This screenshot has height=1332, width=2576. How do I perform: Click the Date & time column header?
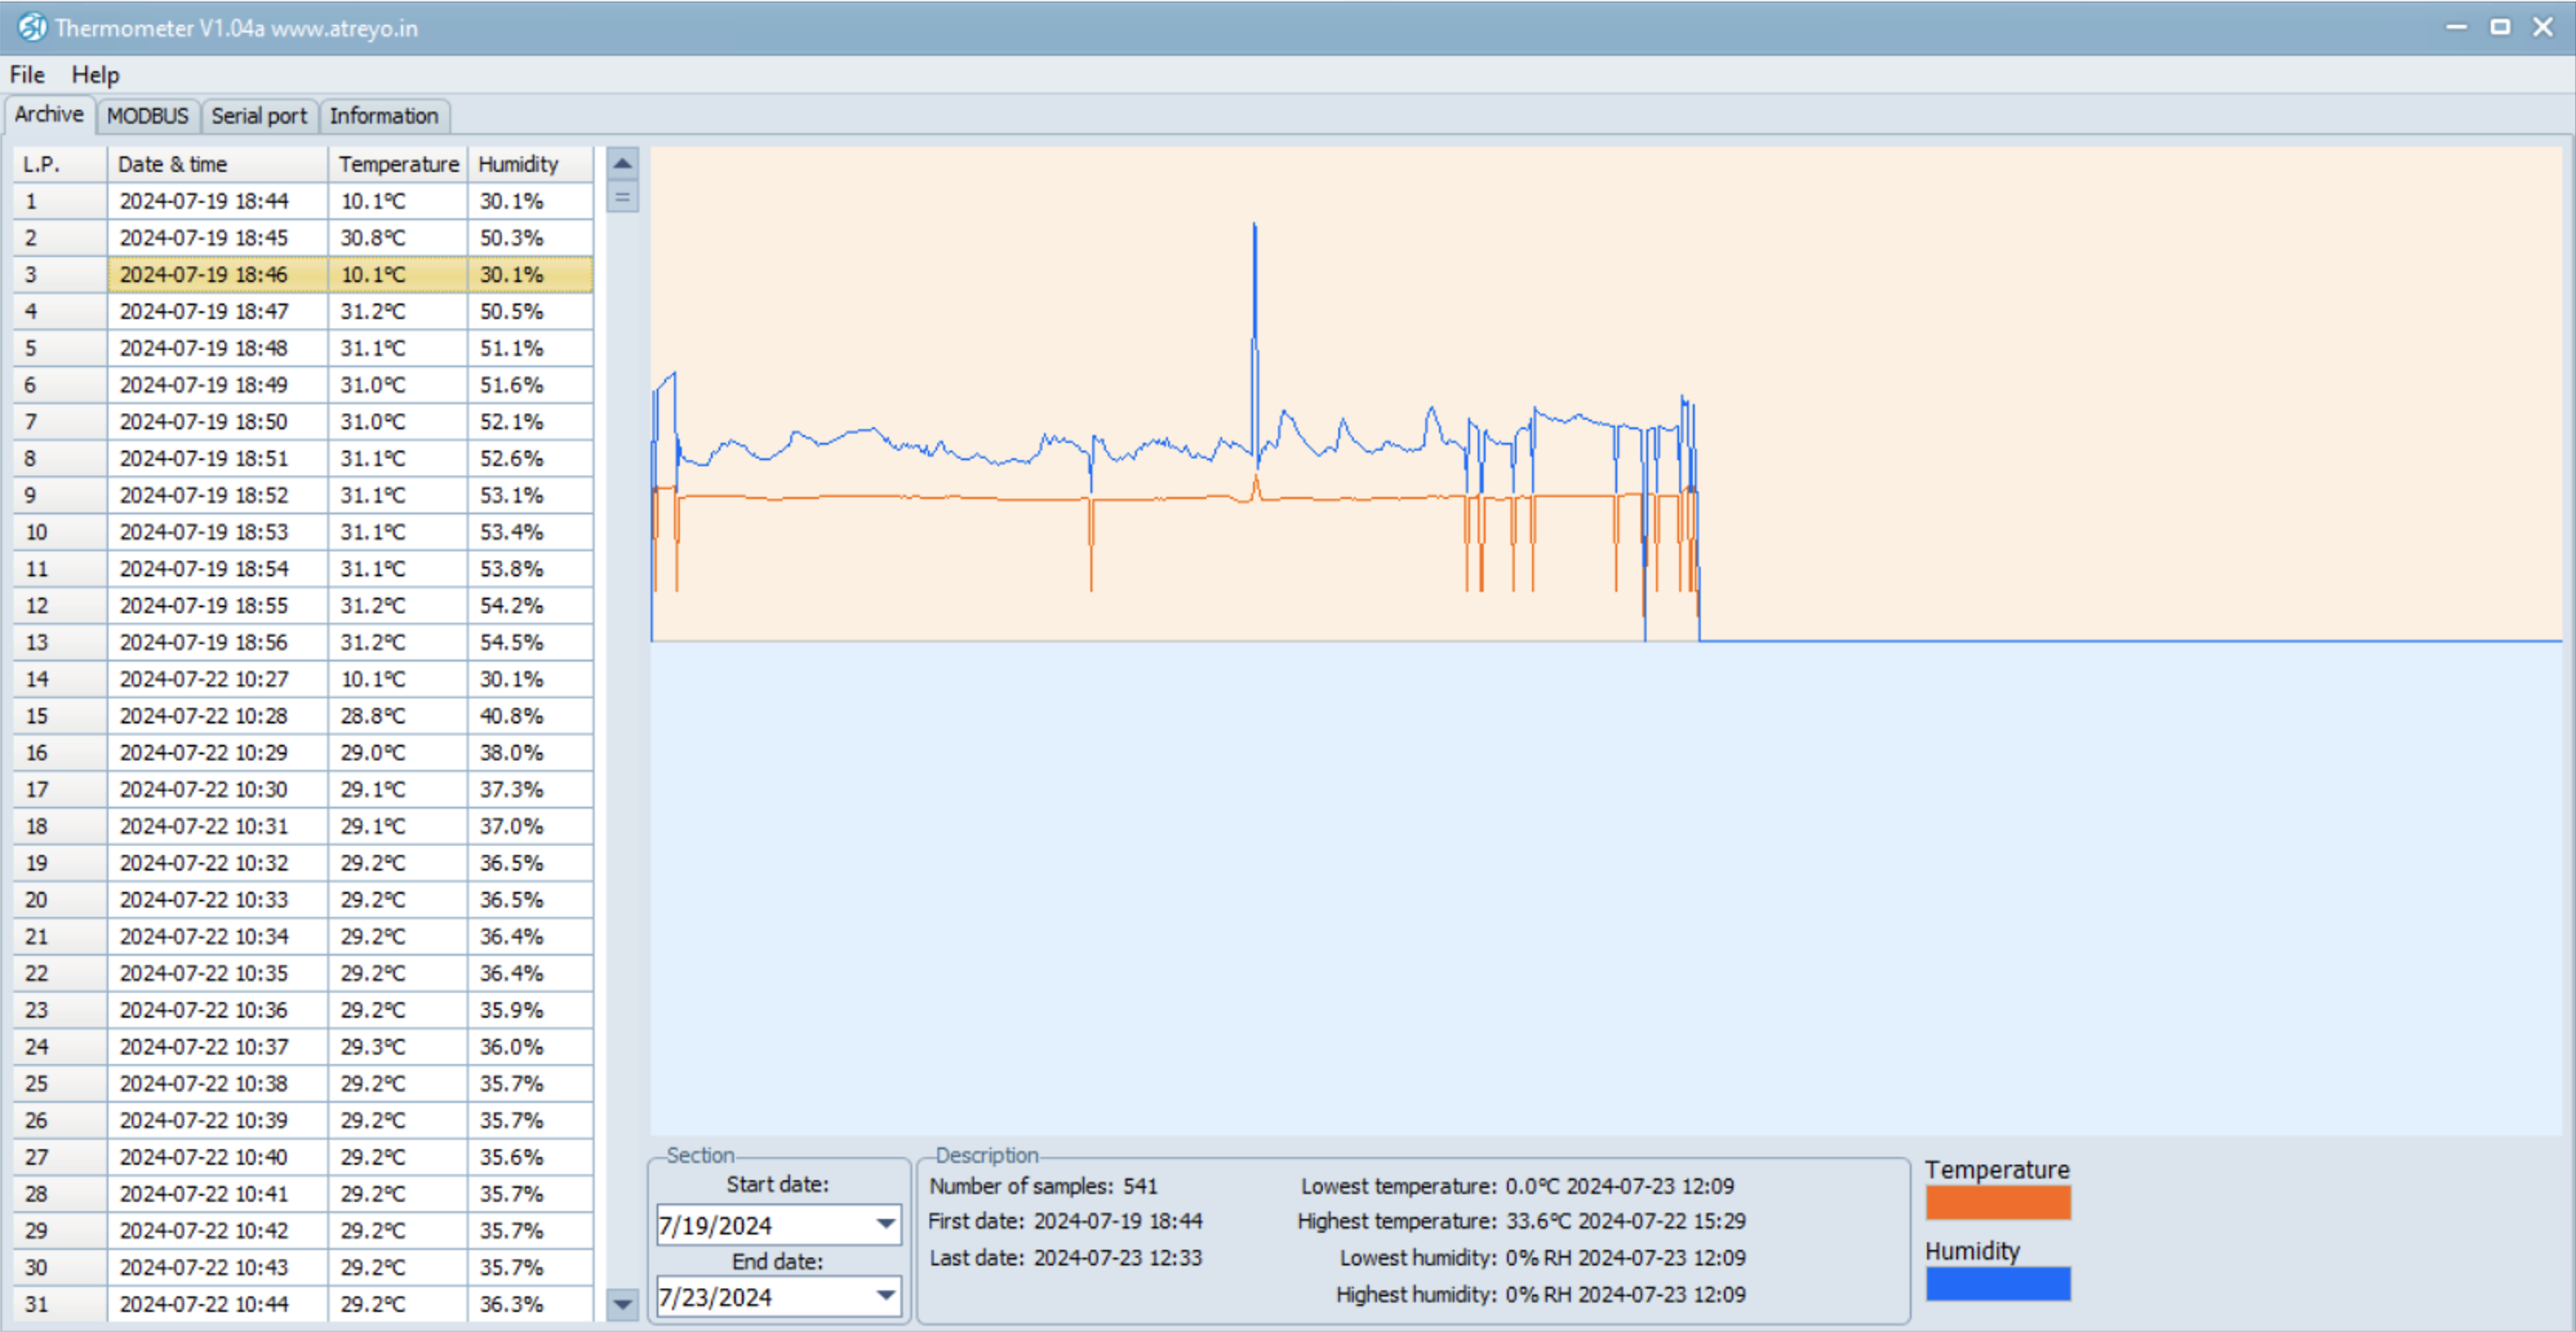[x=217, y=164]
